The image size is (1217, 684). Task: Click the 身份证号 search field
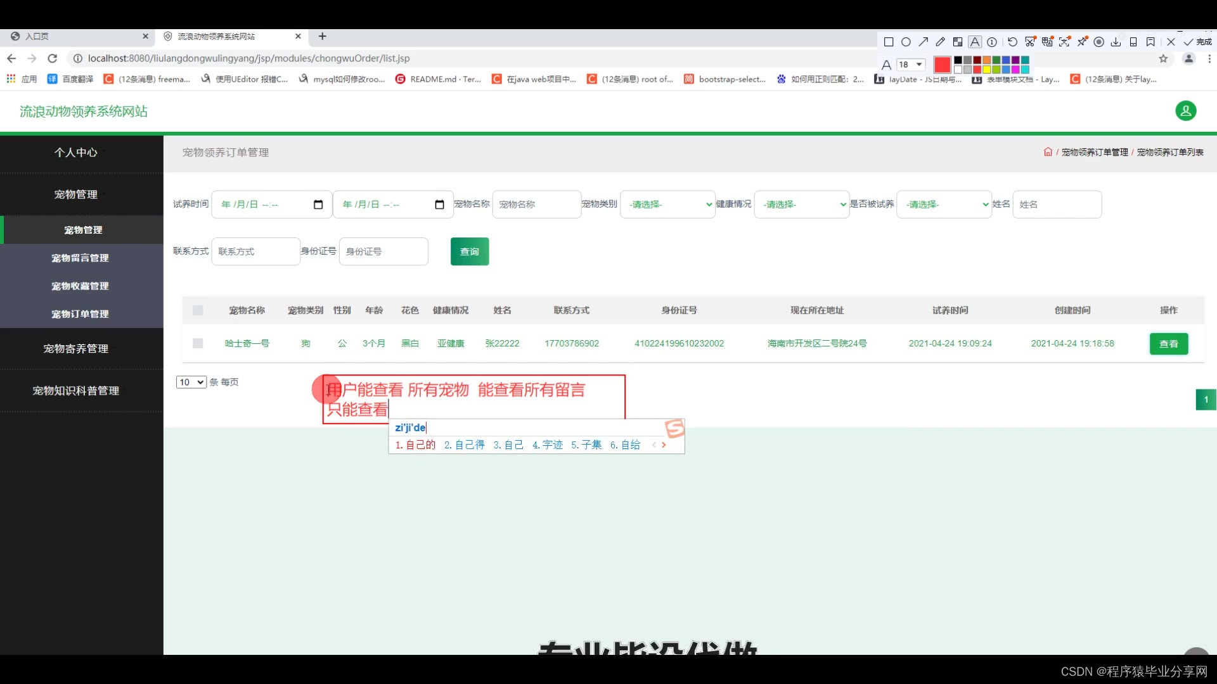[383, 251]
